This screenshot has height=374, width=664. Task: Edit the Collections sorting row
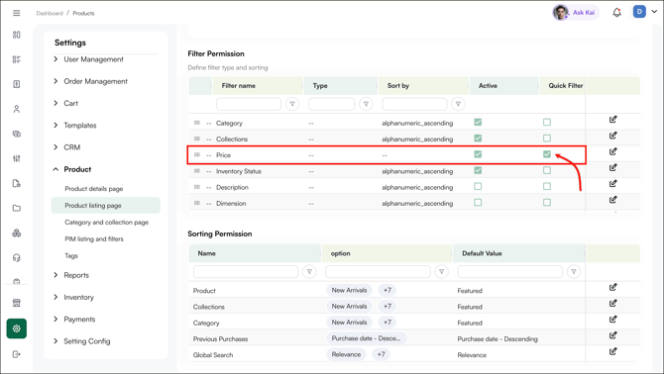[x=612, y=304]
